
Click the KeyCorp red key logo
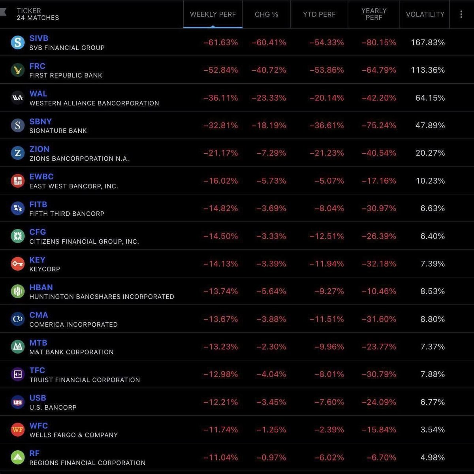point(17,263)
